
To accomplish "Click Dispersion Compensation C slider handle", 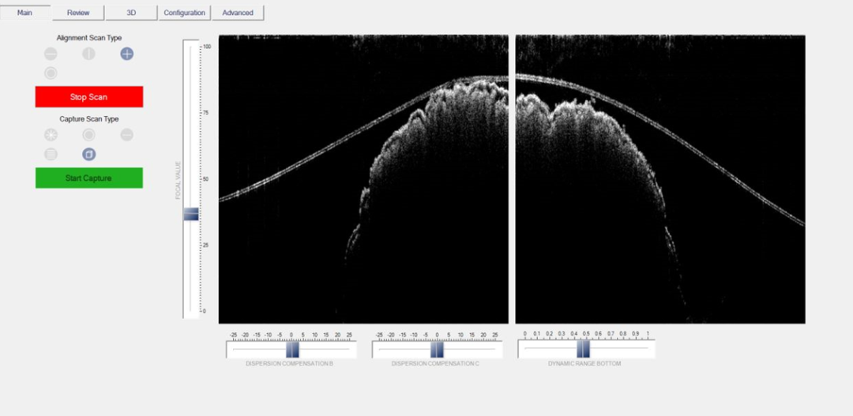I will point(437,350).
